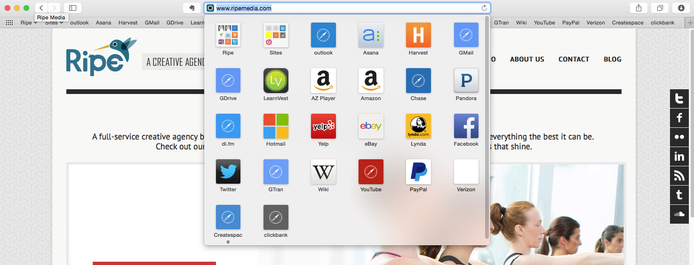The width and height of the screenshot is (694, 265).
Task: Open the Verizon favorite in the grid
Action: tap(466, 171)
